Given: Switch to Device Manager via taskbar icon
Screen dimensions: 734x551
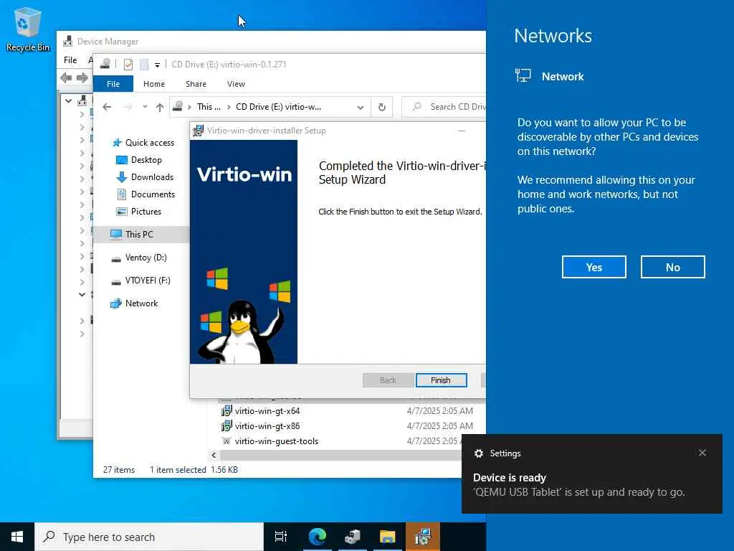Looking at the screenshot, I should tap(353, 537).
